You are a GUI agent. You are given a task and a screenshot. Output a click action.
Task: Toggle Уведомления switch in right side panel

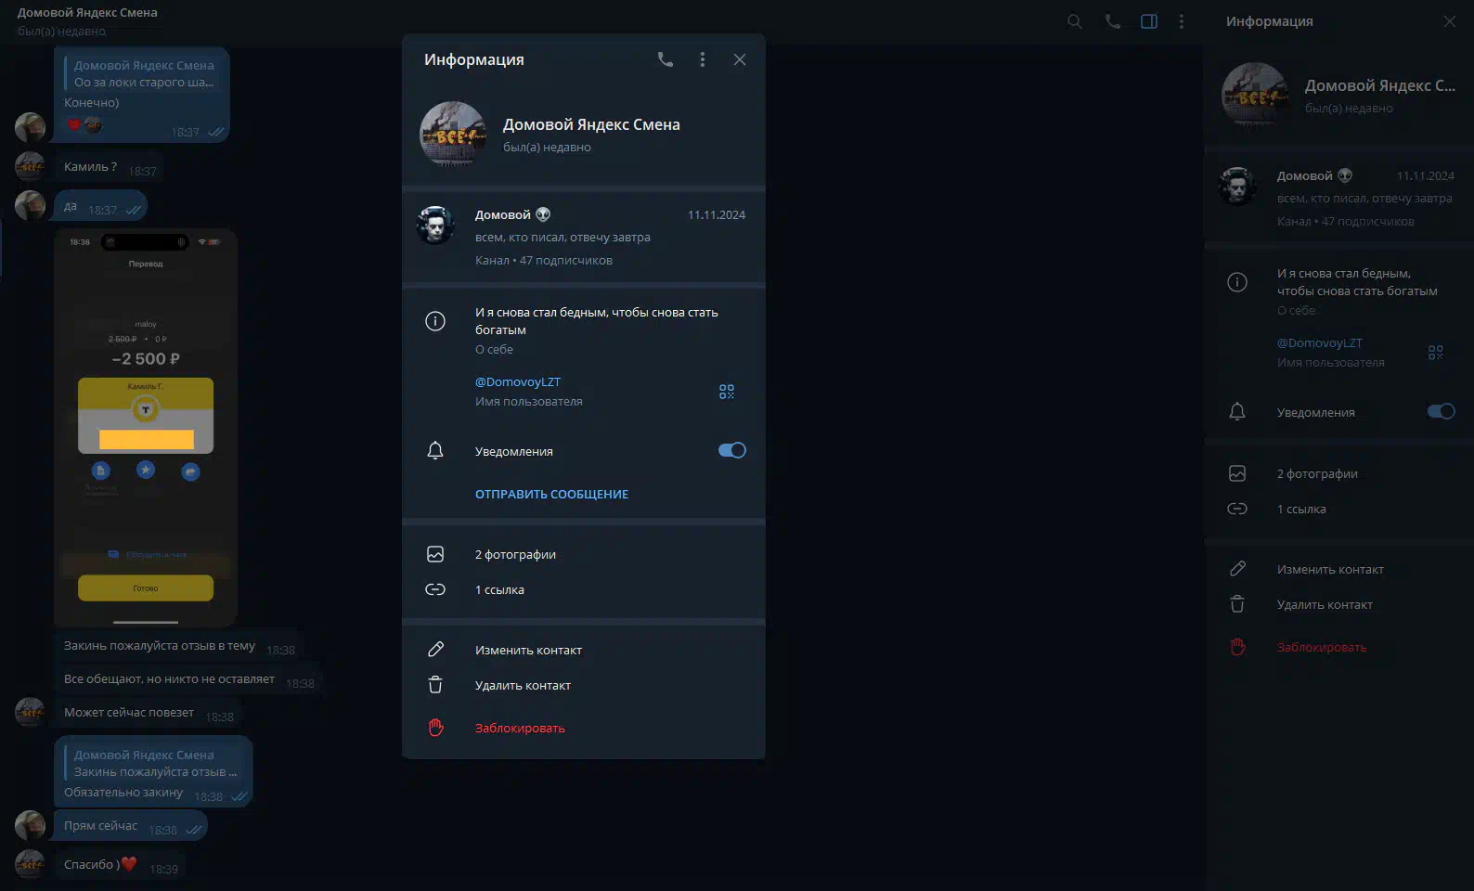pyautogui.click(x=1442, y=411)
